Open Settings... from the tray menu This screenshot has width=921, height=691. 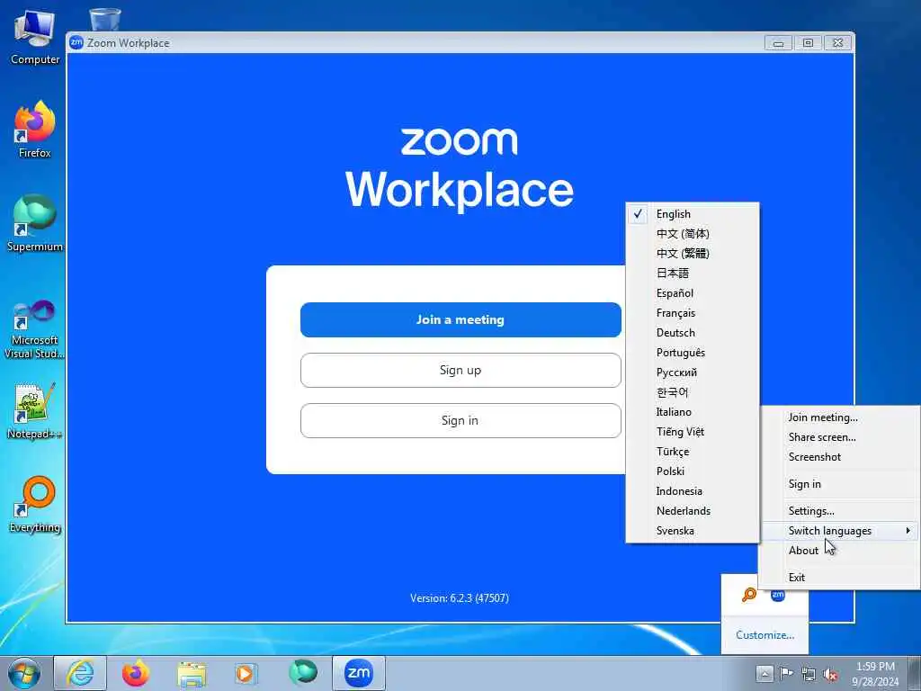pyautogui.click(x=841, y=511)
